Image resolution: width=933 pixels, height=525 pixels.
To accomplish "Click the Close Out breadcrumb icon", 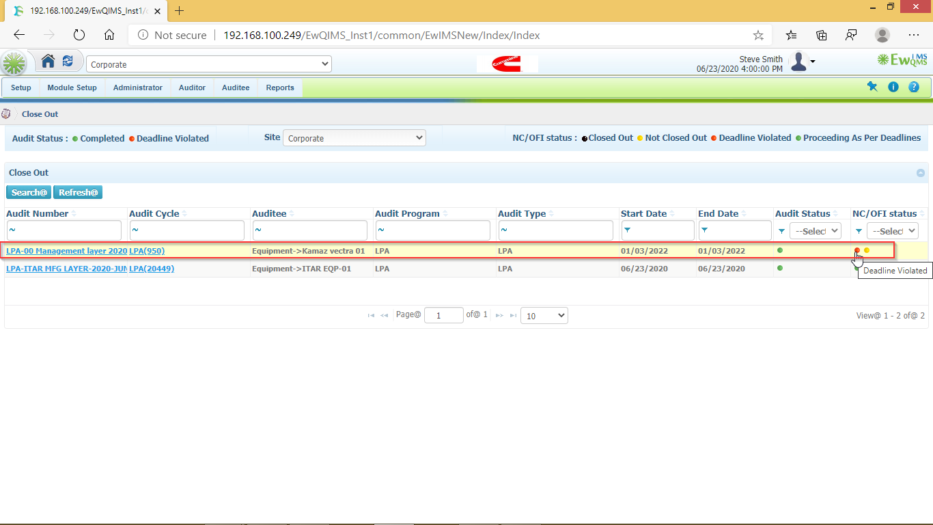I will pos(6,113).
